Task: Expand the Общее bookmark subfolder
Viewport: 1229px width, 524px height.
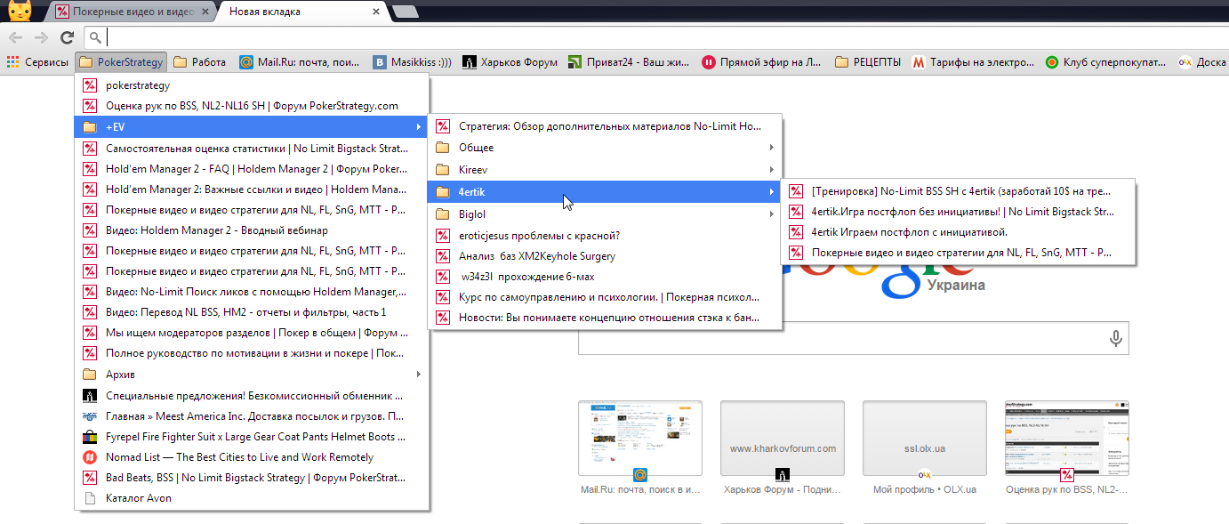Action: [605, 148]
